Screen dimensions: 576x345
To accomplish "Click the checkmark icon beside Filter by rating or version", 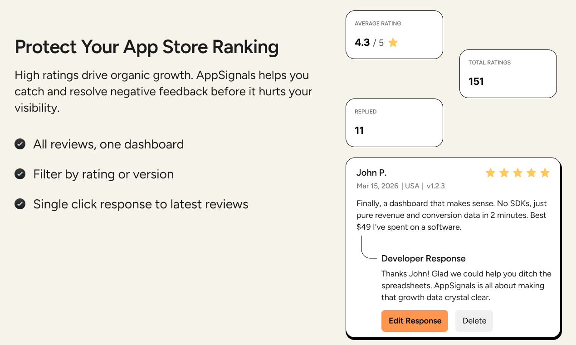I will (20, 174).
